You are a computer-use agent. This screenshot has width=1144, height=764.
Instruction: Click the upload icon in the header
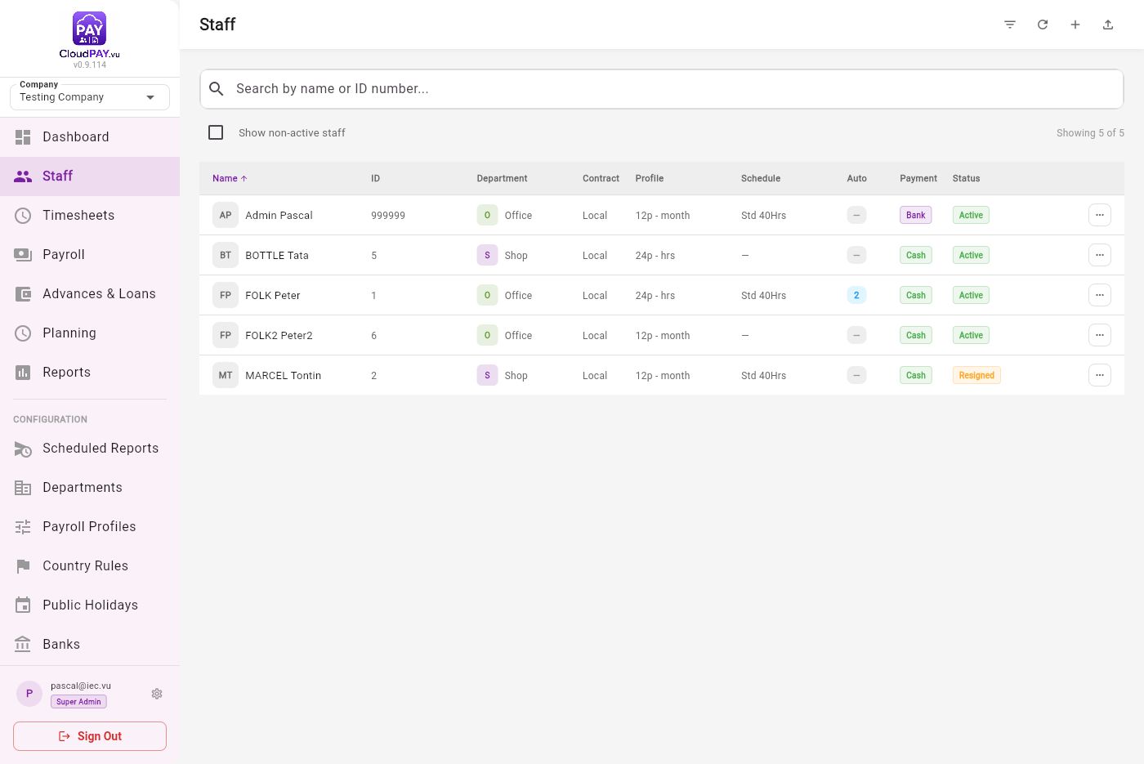[x=1108, y=25]
